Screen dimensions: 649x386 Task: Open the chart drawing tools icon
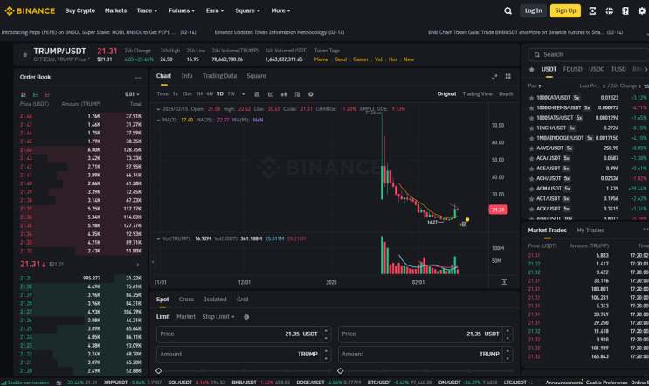[x=270, y=94]
